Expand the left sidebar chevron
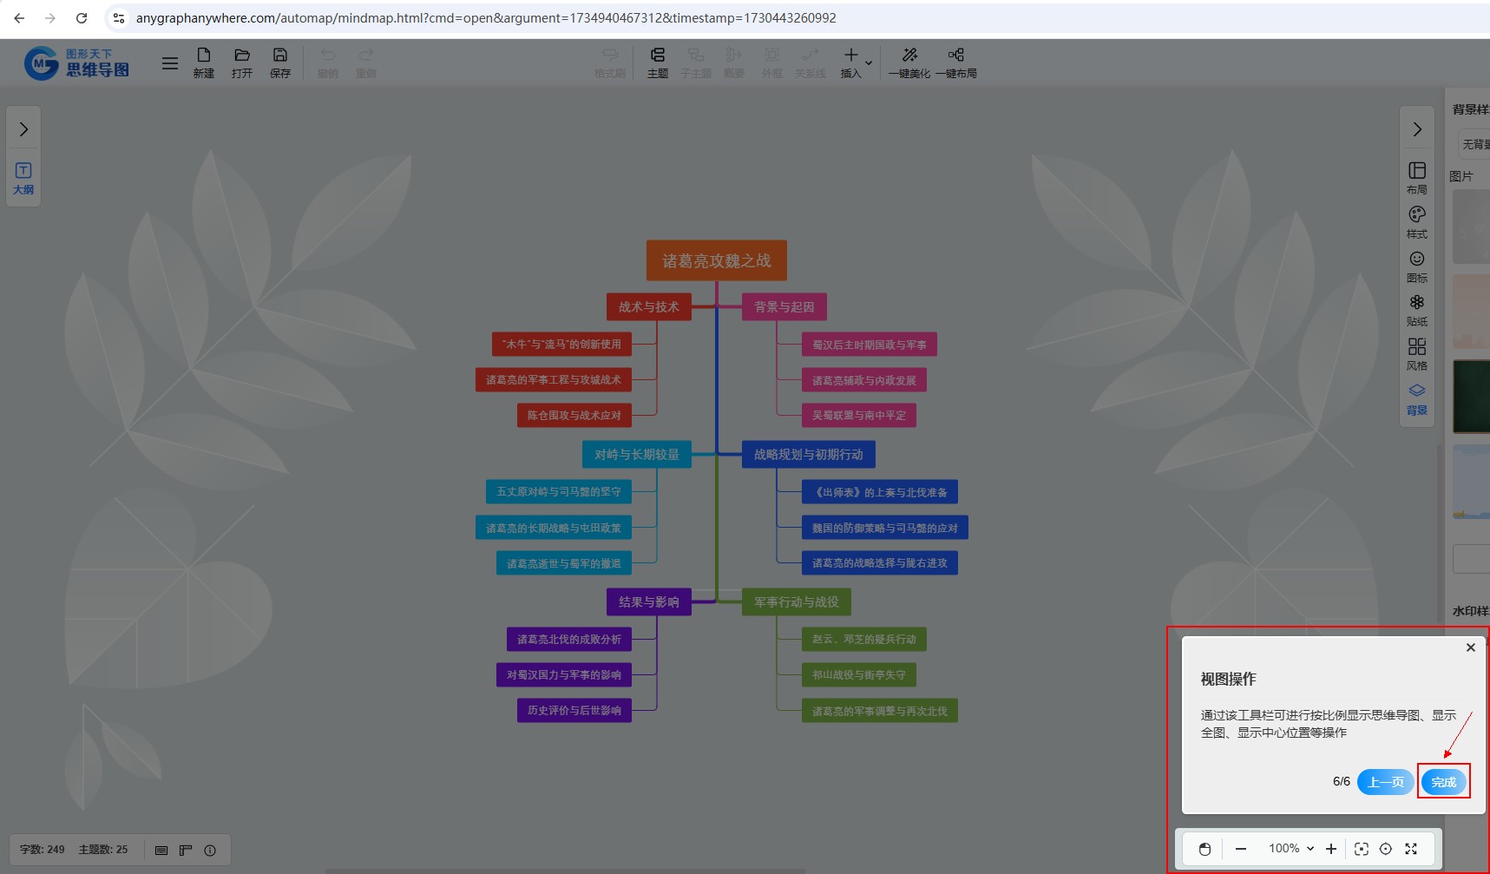The image size is (1490, 874). tap(23, 129)
